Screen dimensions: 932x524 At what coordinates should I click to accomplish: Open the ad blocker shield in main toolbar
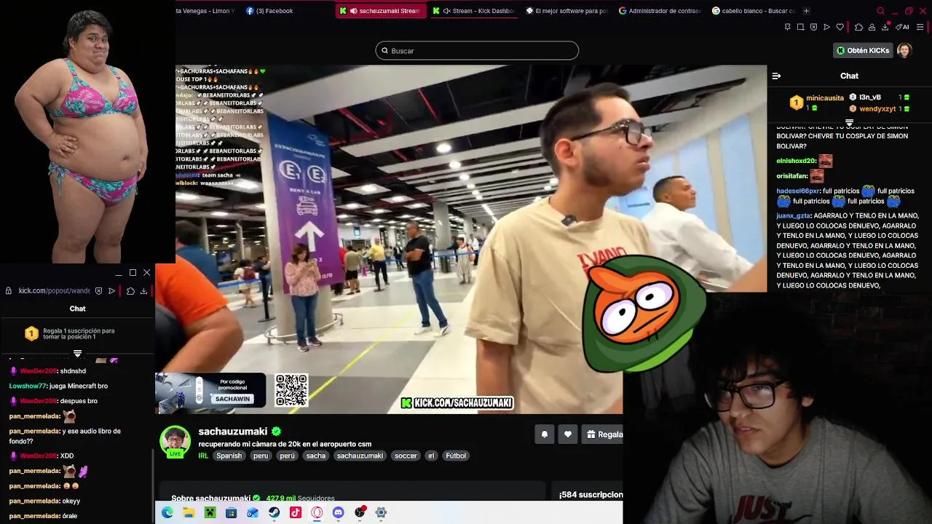click(x=813, y=27)
